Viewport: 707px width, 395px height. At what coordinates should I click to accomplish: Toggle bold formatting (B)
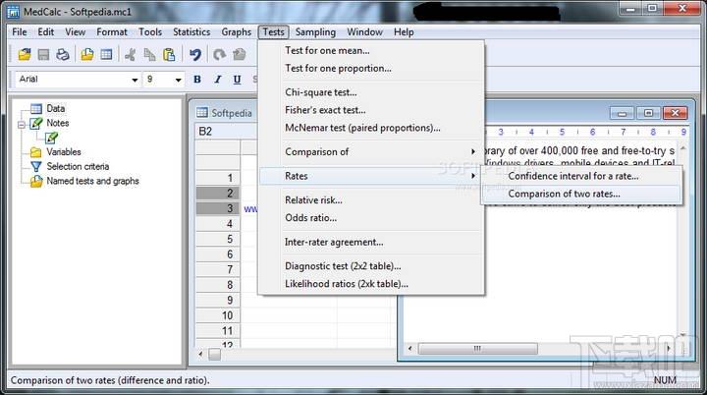click(x=197, y=80)
